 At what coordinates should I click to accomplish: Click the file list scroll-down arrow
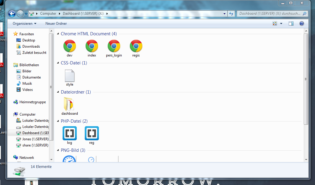pos(306,160)
